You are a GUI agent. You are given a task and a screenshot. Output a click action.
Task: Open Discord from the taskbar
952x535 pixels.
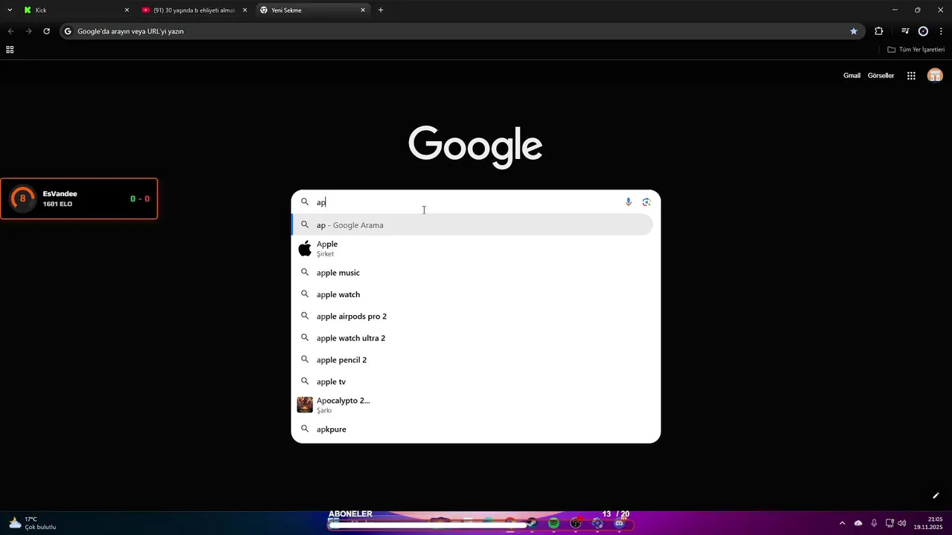click(x=619, y=523)
